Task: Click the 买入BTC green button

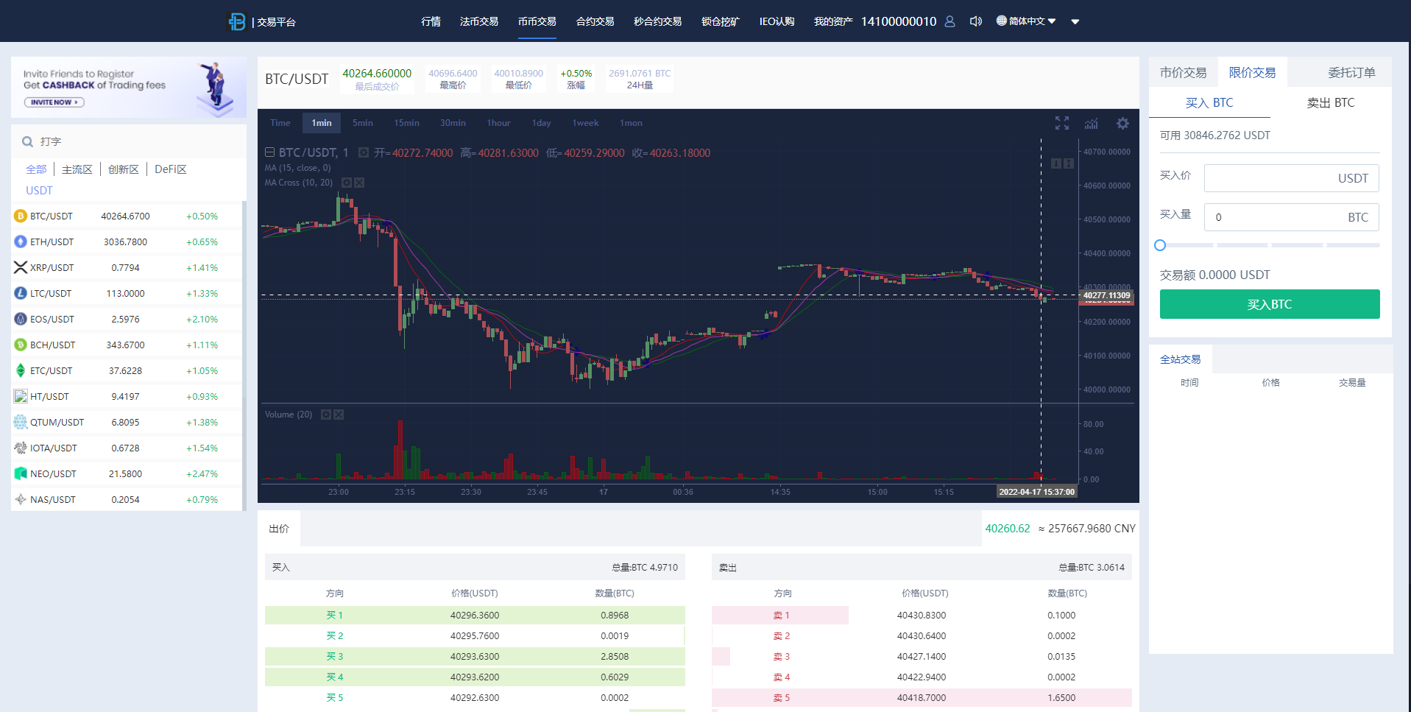Action: 1268,303
